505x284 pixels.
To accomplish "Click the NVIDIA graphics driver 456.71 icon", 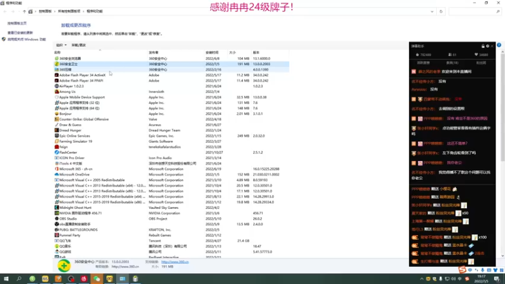I will click(x=57, y=213).
